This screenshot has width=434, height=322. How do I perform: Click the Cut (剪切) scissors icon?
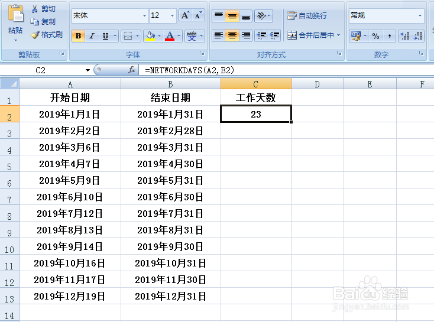point(34,9)
